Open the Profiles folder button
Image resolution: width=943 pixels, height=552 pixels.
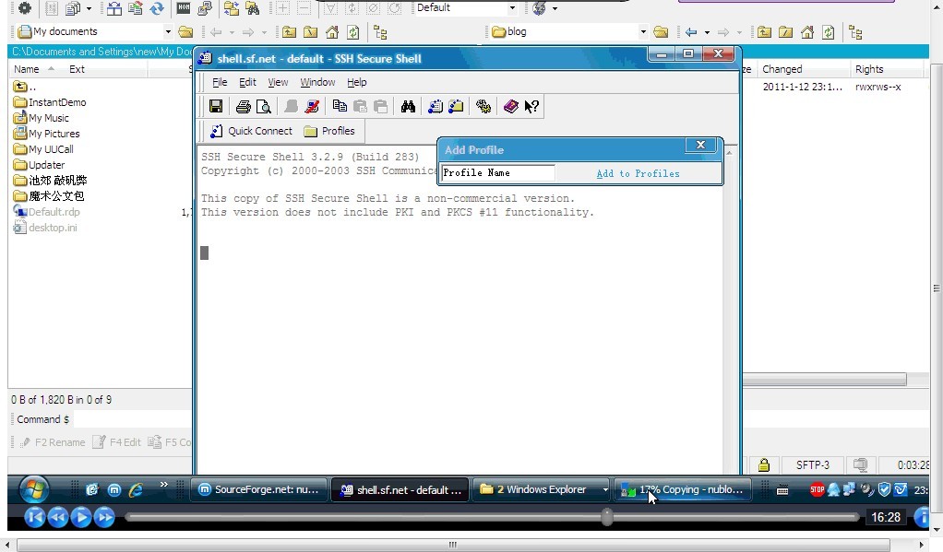pos(329,131)
